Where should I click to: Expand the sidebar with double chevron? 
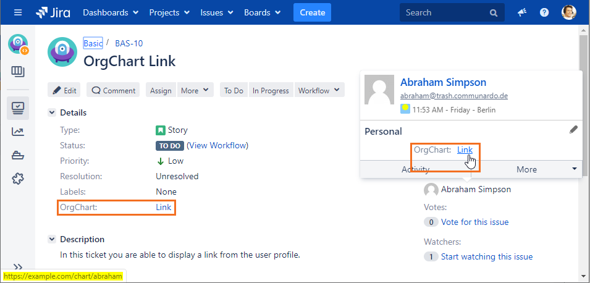click(18, 267)
